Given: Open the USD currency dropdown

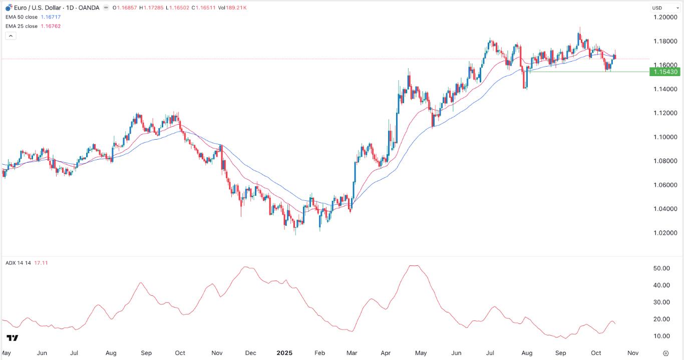Looking at the screenshot, I should (x=663, y=8).
